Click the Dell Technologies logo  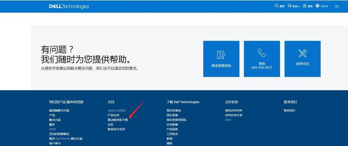[x=69, y=6]
